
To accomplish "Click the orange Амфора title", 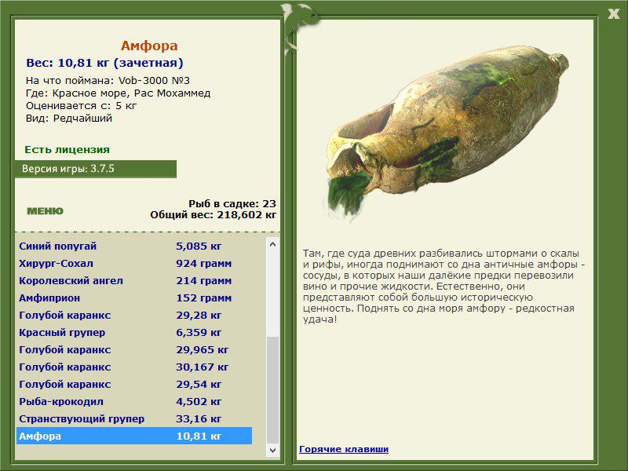I will [x=149, y=46].
